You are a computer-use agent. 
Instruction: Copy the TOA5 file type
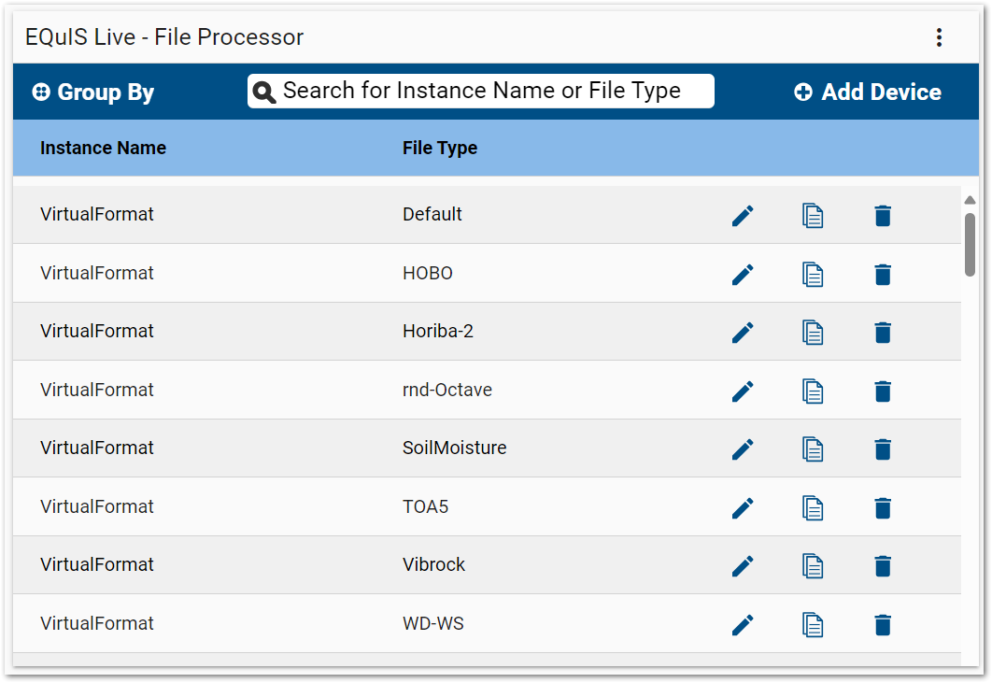813,507
